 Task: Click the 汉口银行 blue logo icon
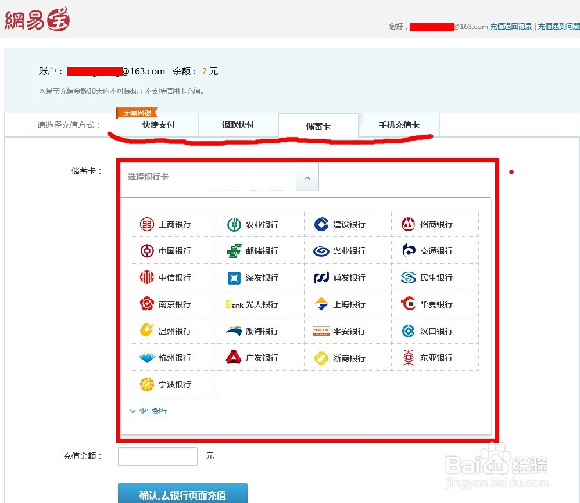[x=409, y=331]
